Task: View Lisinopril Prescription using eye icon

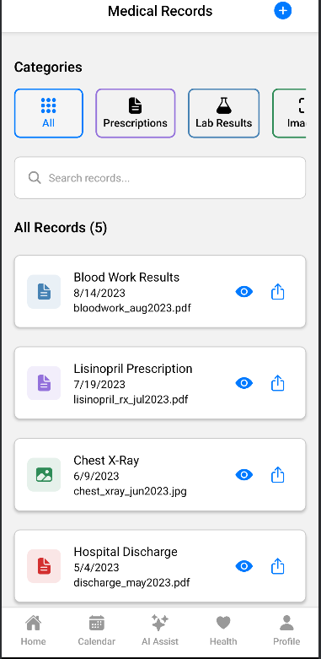Action: 243,383
